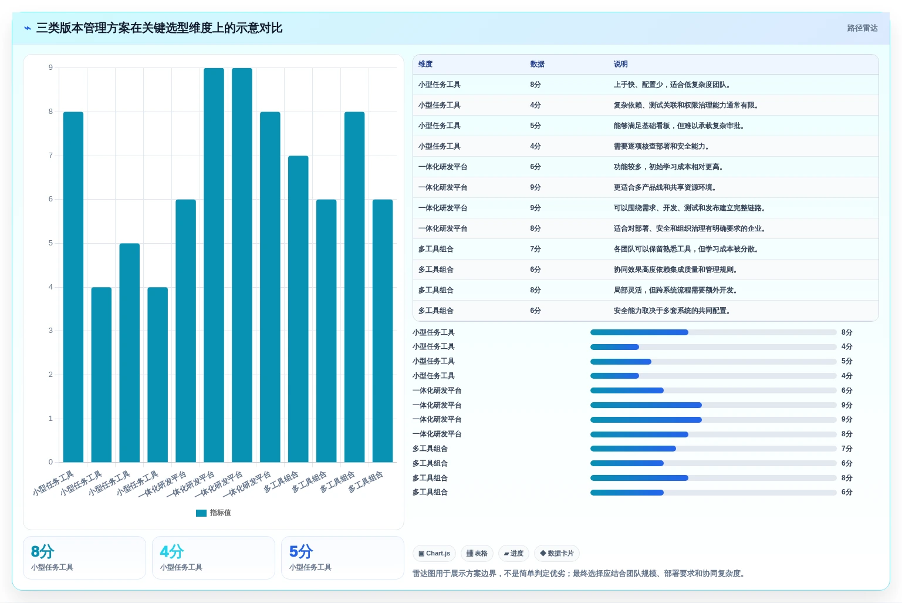Click the footer note starting with 雷达图用于展示方案边界
The width and height of the screenshot is (902, 603).
click(x=580, y=574)
